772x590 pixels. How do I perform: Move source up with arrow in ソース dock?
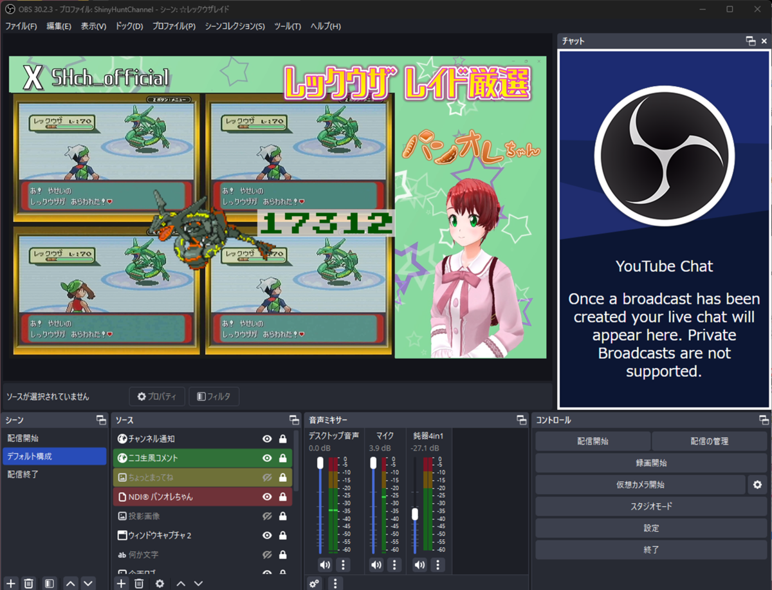[x=181, y=583]
